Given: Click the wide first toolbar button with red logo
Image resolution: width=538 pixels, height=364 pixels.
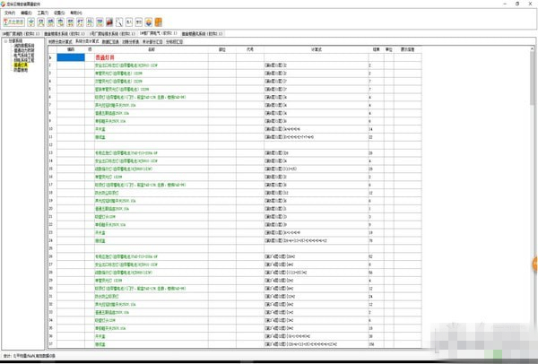Looking at the screenshot, I should pyautogui.click(x=13, y=22).
